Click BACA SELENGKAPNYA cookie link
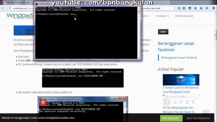Screen dimensions: 217x122 [198, 118]
